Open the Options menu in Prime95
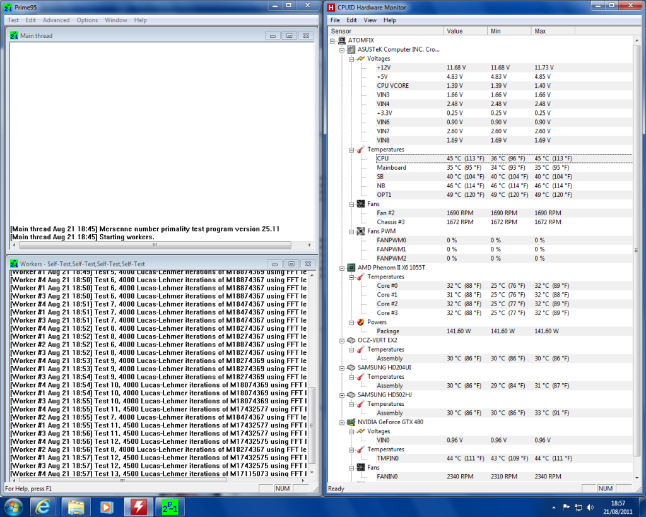This screenshot has width=646, height=517. pyautogui.click(x=87, y=20)
